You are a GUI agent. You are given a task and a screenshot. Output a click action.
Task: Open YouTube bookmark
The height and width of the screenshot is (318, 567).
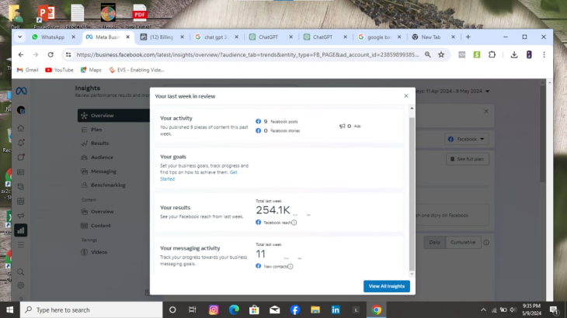point(59,70)
